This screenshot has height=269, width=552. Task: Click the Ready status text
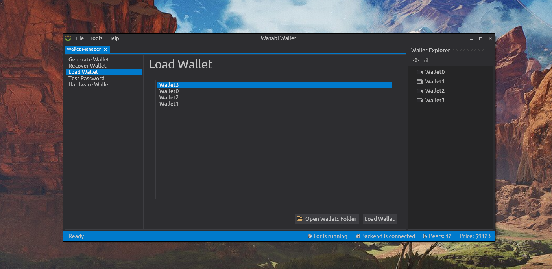76,236
